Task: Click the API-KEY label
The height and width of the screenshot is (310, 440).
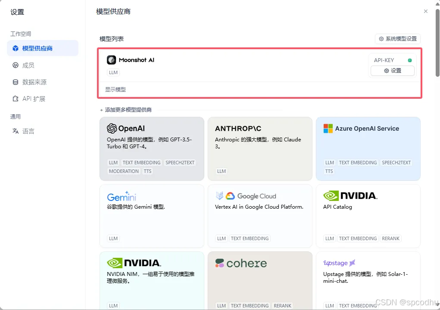Action: click(x=384, y=60)
